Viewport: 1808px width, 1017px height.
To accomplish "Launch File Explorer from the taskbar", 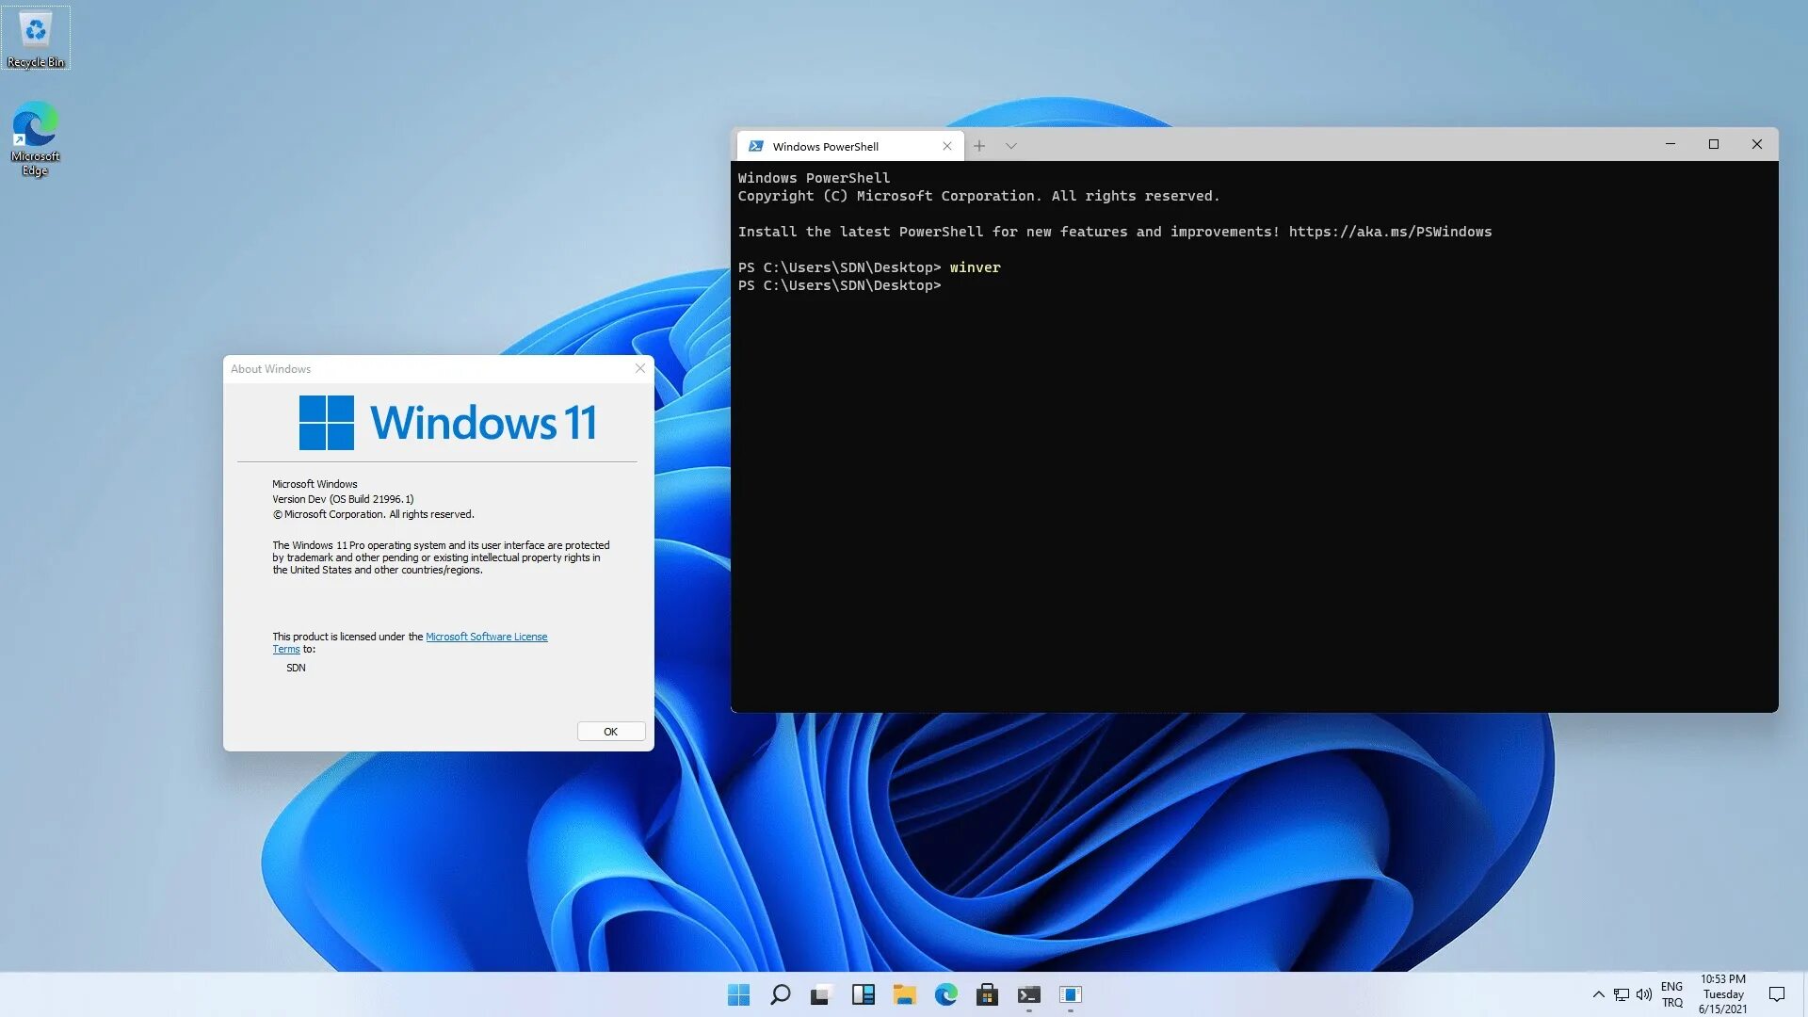I will click(904, 994).
